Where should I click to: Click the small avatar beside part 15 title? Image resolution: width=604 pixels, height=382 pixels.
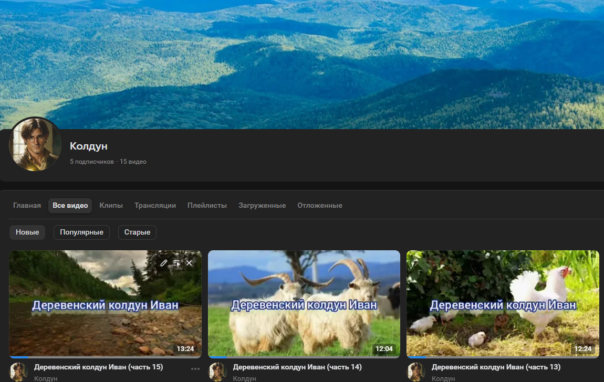(18, 372)
